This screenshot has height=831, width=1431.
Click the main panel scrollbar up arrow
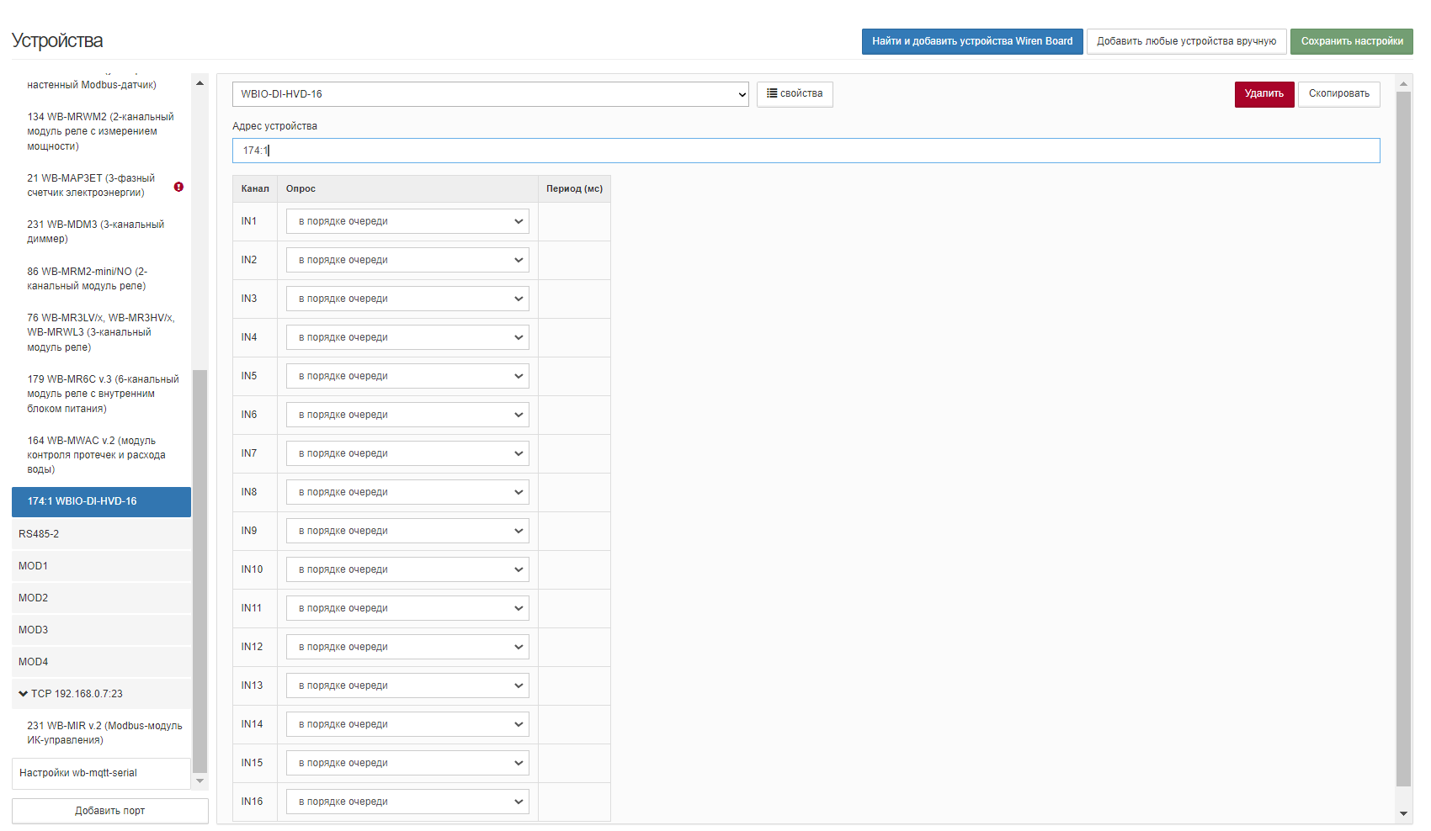pyautogui.click(x=1403, y=83)
